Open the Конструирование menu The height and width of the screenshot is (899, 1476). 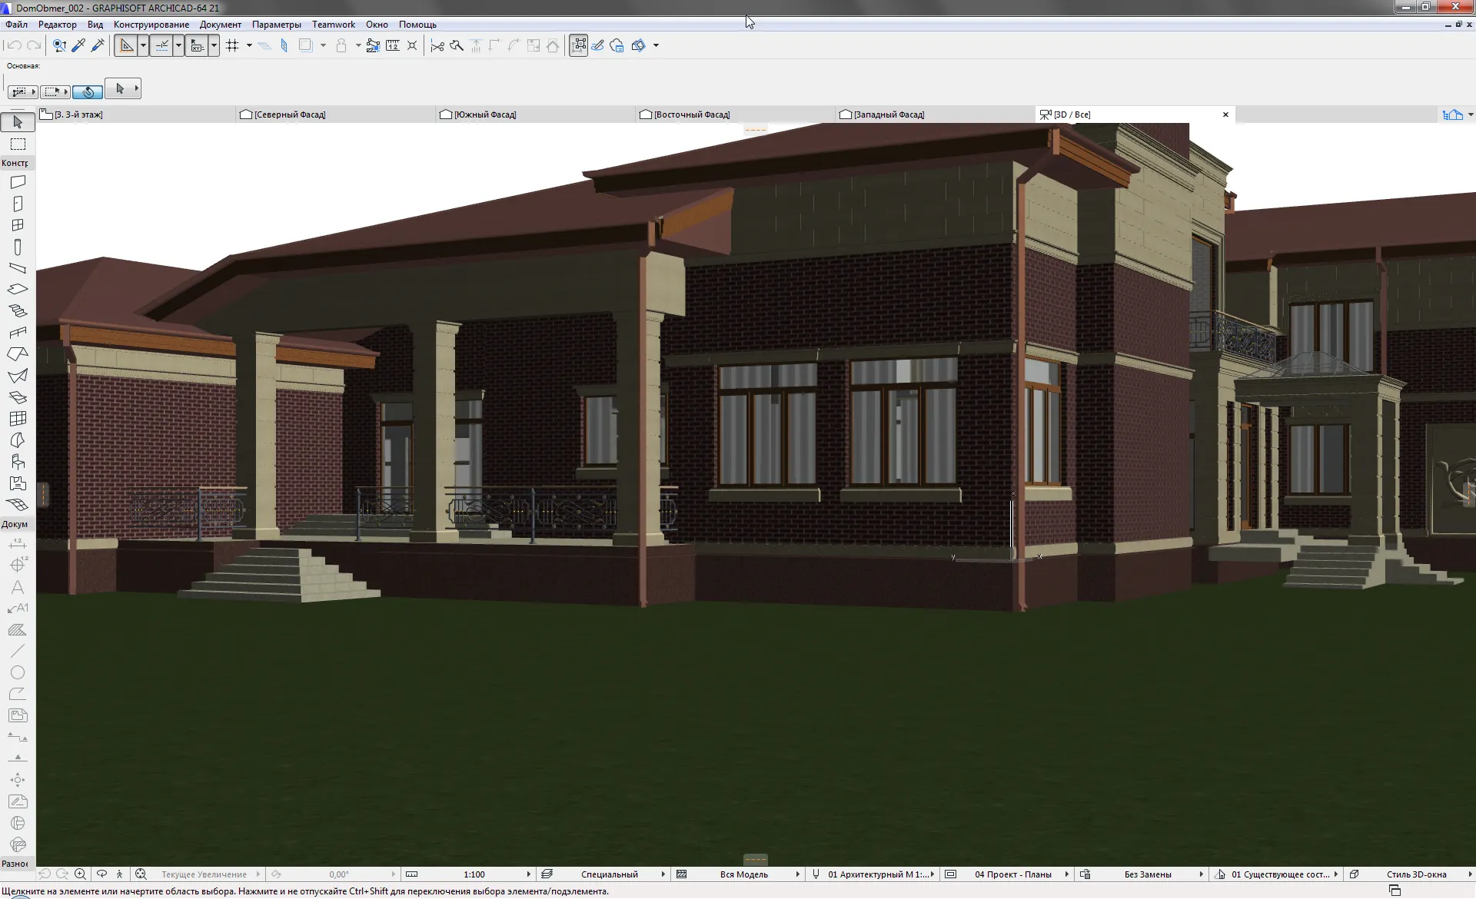pyautogui.click(x=151, y=25)
